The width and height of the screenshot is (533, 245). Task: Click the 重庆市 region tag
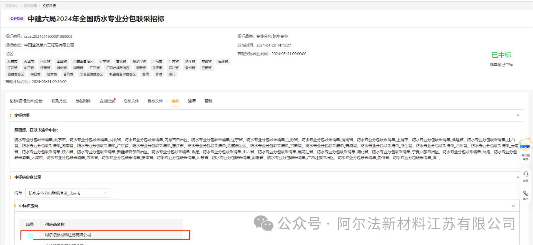pos(157,68)
